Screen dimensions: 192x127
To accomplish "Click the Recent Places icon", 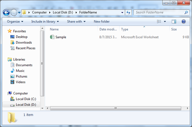I will click(12, 48).
